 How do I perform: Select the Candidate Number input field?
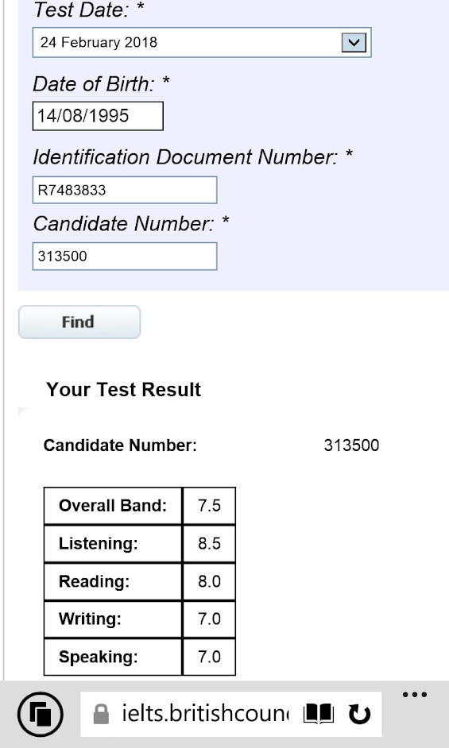click(x=125, y=256)
